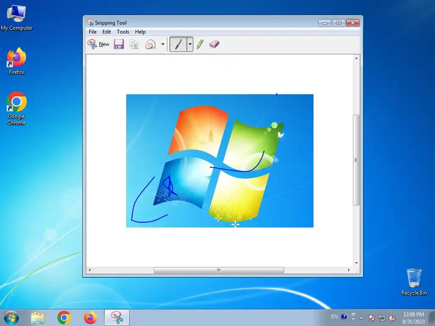Click the vertical scrollbar down arrow
The height and width of the screenshot is (326, 435).
coord(356,263)
